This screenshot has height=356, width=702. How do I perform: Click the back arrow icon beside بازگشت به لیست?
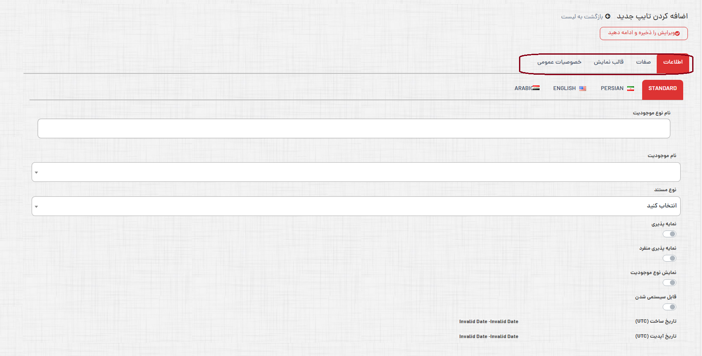click(608, 16)
